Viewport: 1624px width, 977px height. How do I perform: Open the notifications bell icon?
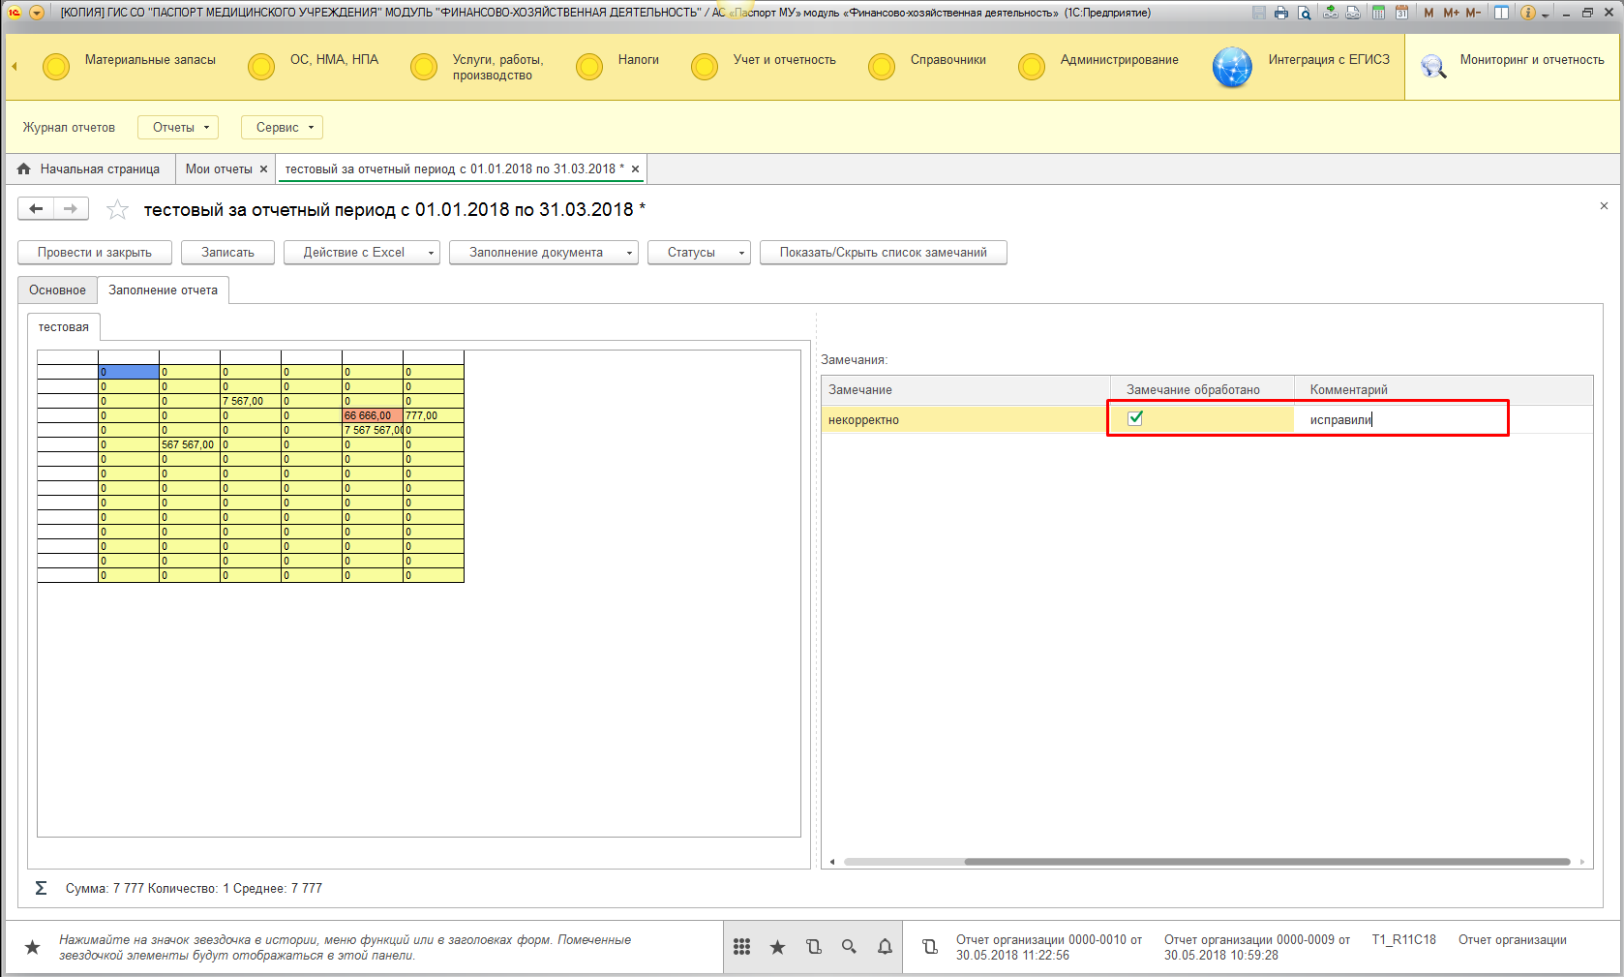(885, 947)
